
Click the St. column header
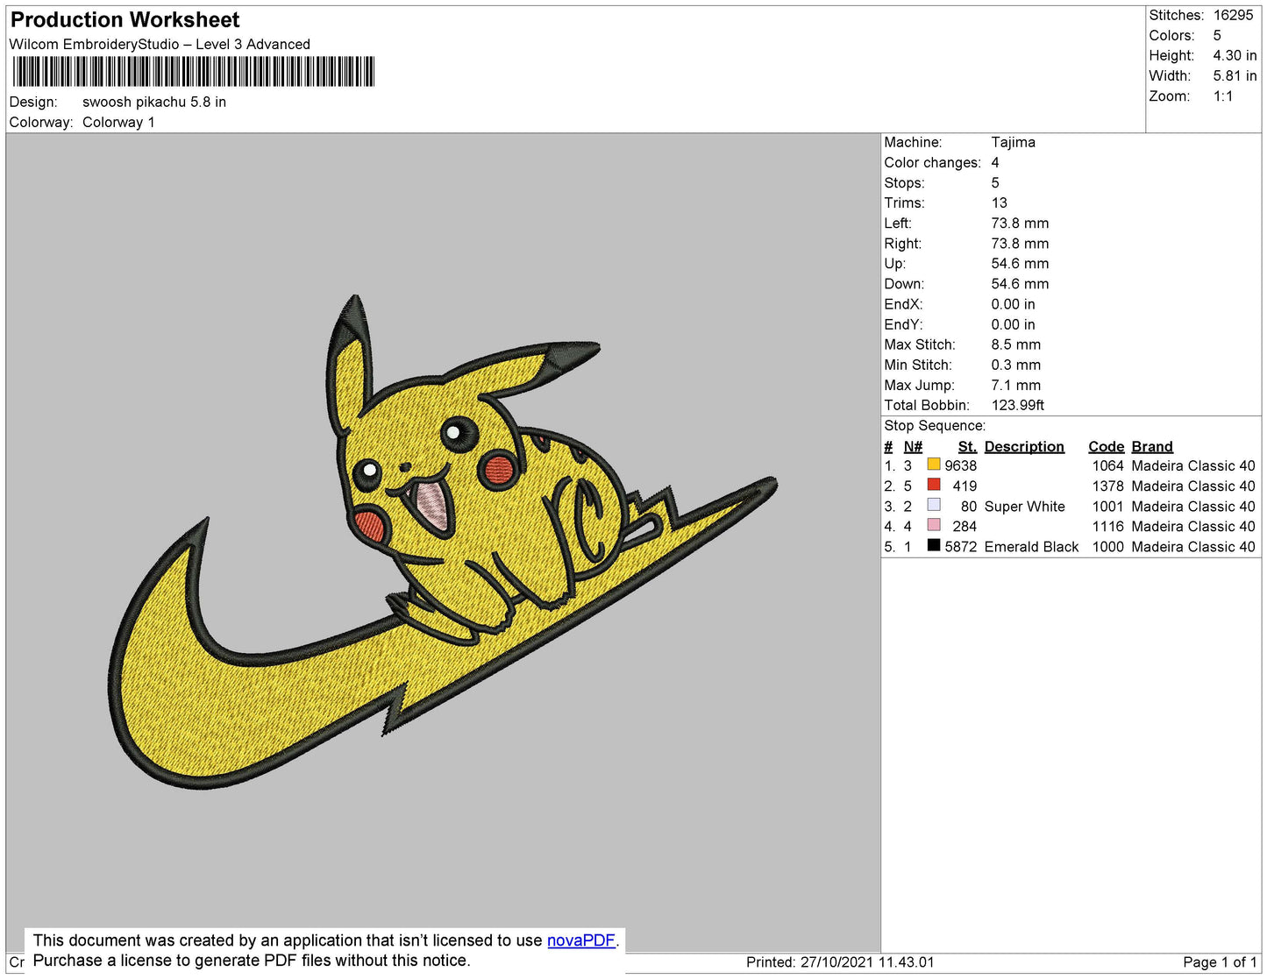966,446
